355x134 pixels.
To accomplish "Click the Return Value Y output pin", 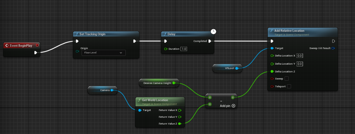I will (x=180, y=117).
